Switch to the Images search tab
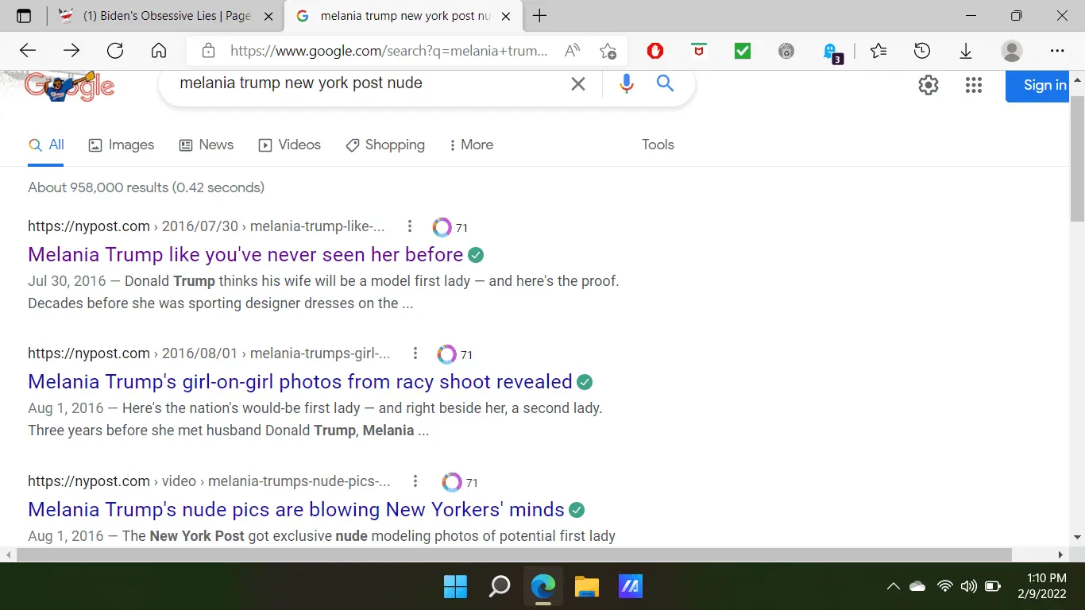This screenshot has height=610, width=1085. coord(122,145)
